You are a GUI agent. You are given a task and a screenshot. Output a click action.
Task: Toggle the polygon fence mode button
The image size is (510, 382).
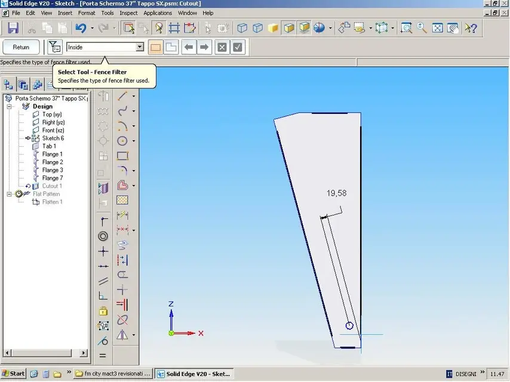coord(171,48)
